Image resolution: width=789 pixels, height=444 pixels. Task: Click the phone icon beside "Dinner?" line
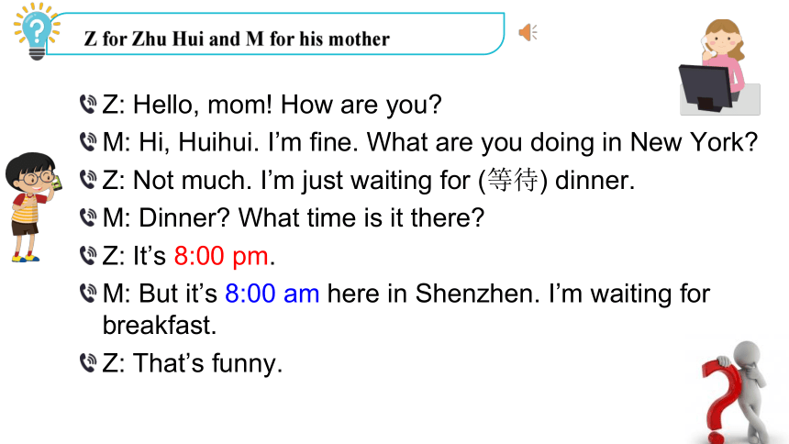(88, 217)
